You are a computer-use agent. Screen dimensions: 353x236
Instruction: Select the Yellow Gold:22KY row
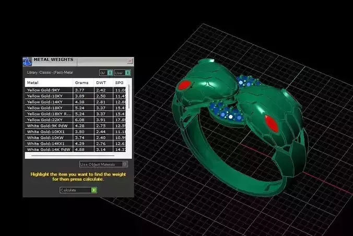(75, 120)
